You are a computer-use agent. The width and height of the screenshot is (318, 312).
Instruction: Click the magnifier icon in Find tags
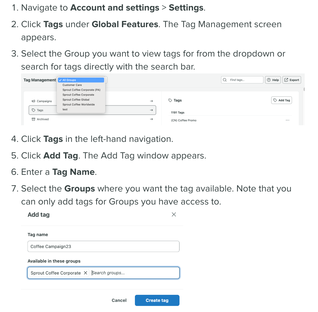225,80
